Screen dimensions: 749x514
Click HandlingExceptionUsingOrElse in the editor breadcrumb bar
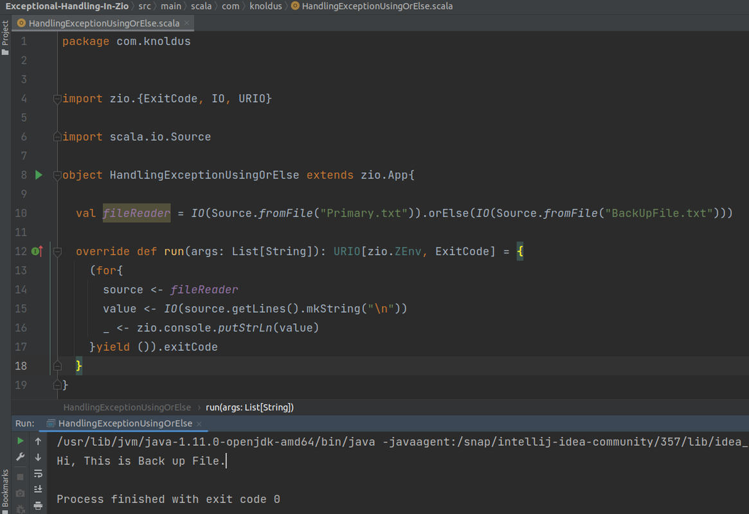point(127,407)
